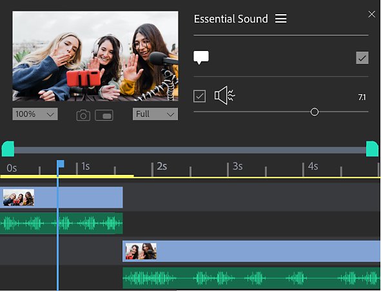
Task: Select the first video clip thumbnail
Action: pyautogui.click(x=19, y=197)
